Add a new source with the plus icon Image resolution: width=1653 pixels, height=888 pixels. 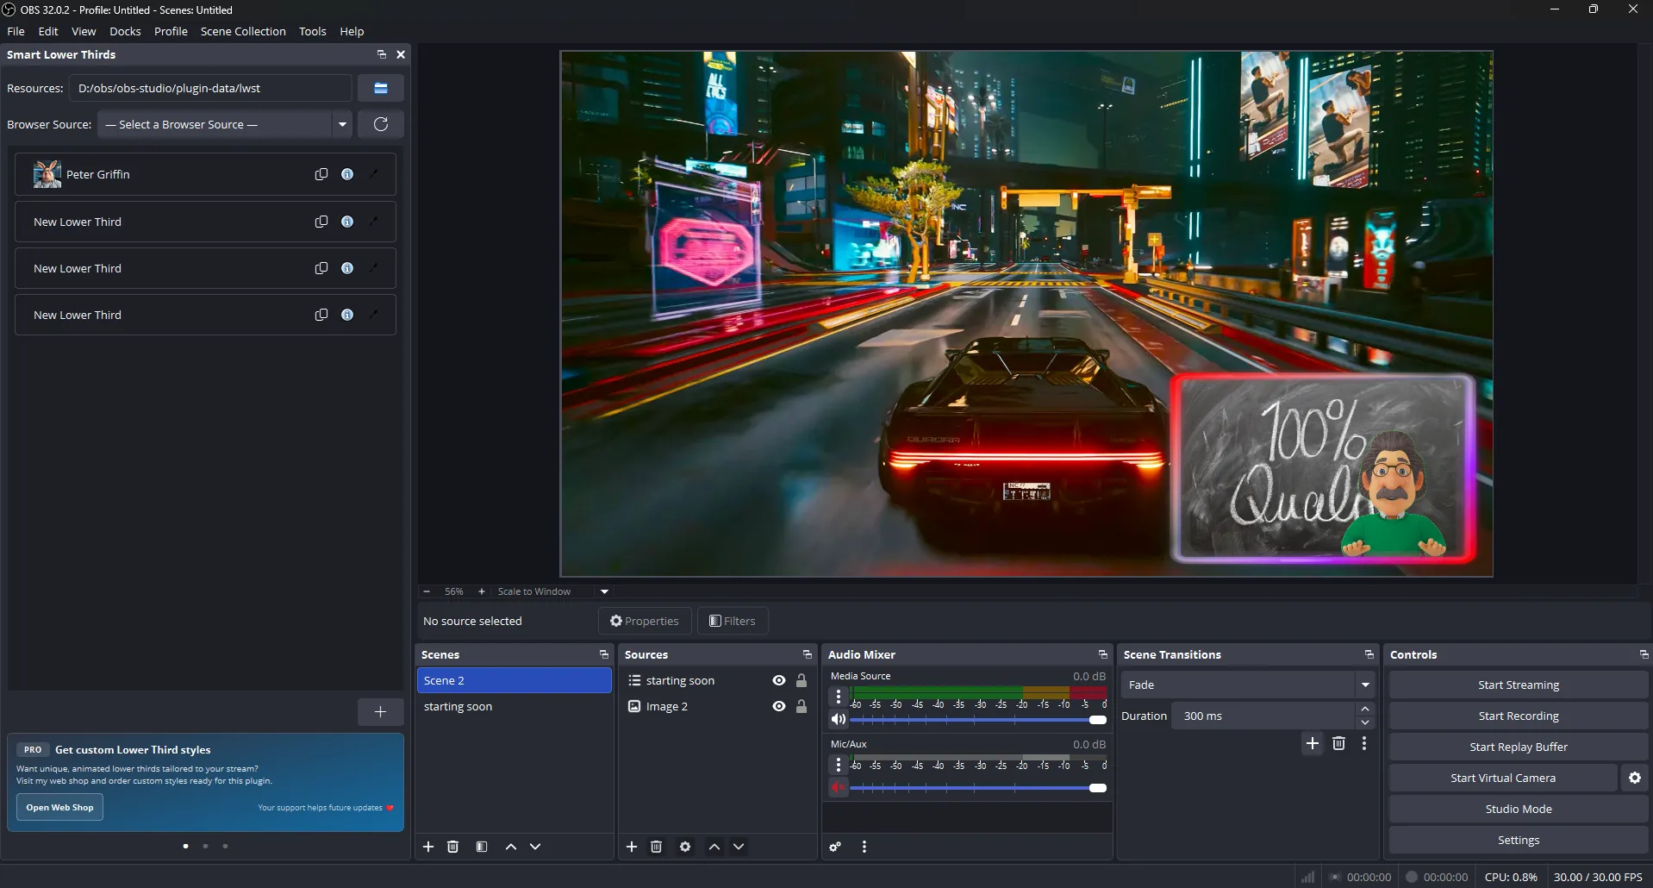coord(631,847)
